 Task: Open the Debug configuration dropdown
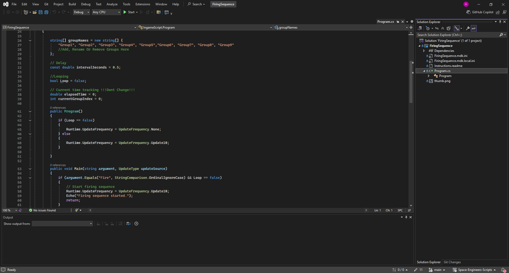(81, 12)
